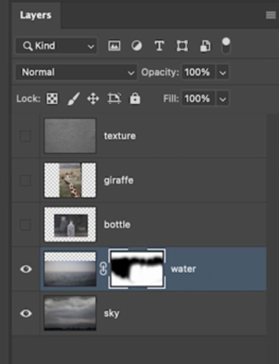Select the bottle layer thumbnail
The width and height of the screenshot is (279, 364).
[x=70, y=224]
